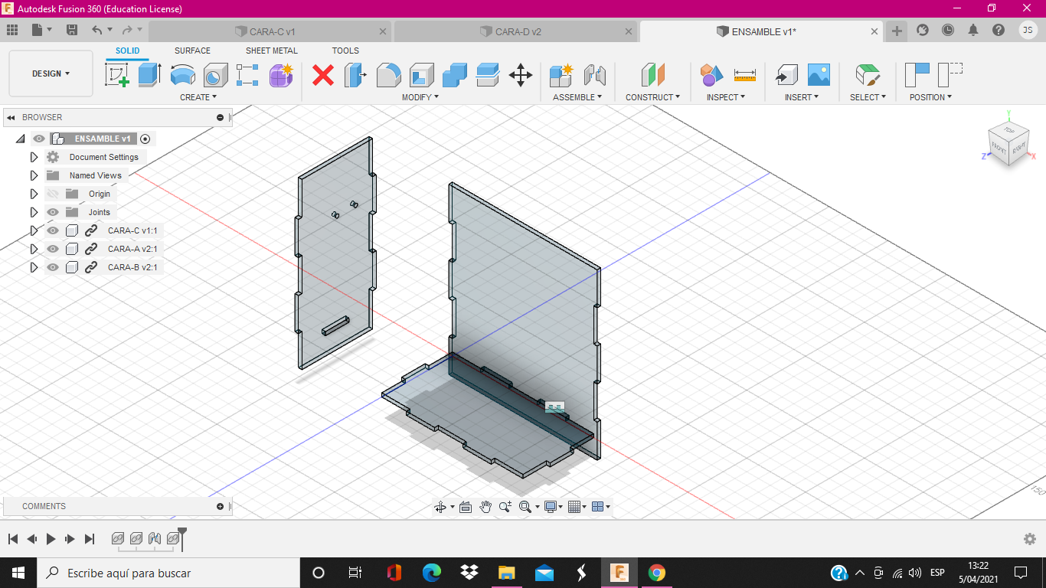Click the timeline history marker
Screen dimensions: 1046x588
tap(182, 538)
